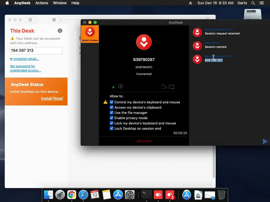Click the Connected status text
Image resolution: width=270 pixels, height=202 pixels.
pyautogui.click(x=144, y=74)
